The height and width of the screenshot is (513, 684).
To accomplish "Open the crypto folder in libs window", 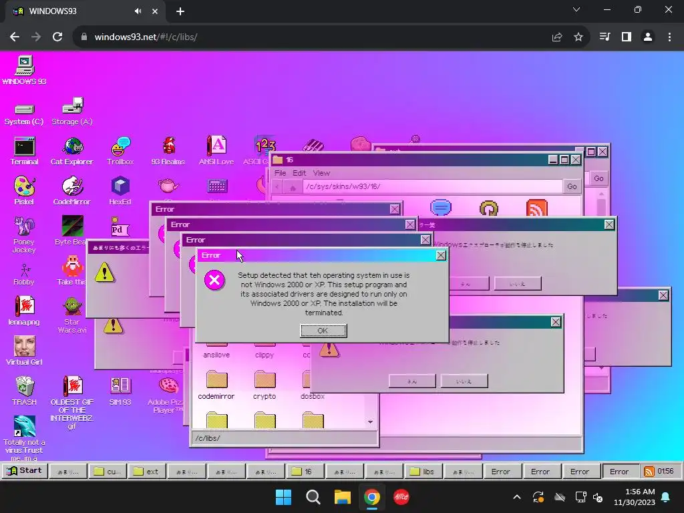I will [x=265, y=385].
